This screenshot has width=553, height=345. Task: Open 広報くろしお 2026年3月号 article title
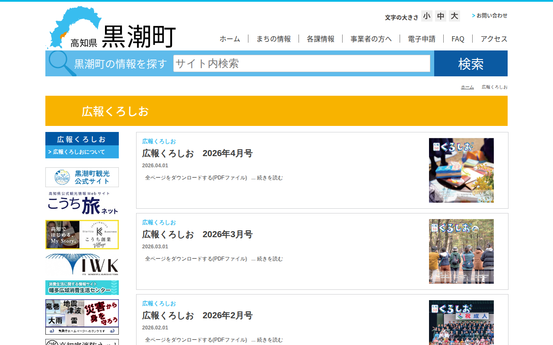[x=197, y=235]
